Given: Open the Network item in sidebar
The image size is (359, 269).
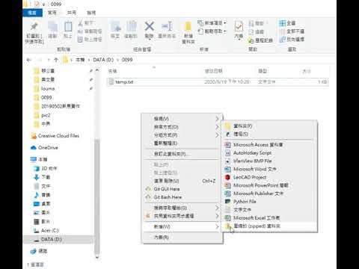Looking at the screenshot, I should pyautogui.click(x=39, y=251).
